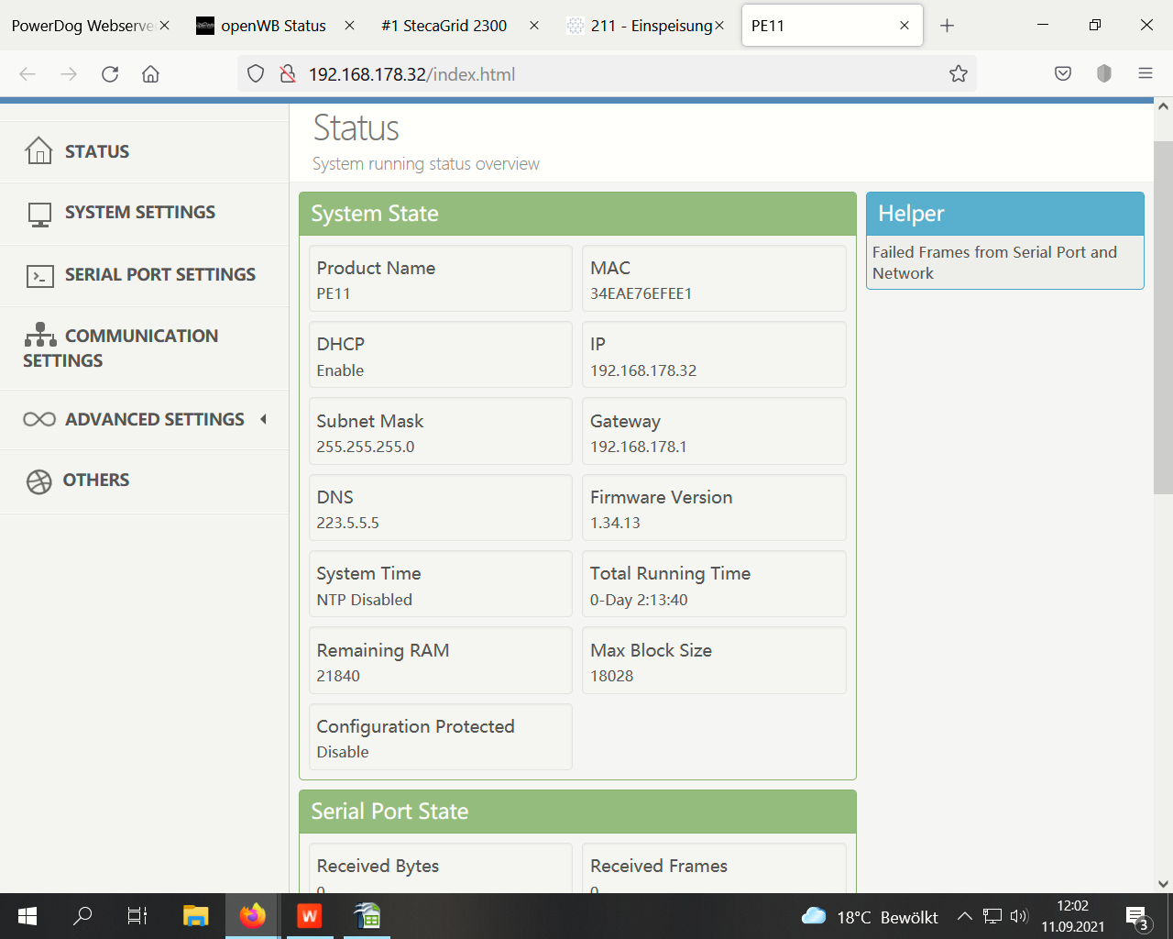Image resolution: width=1173 pixels, height=939 pixels.
Task: Open SERIAL PORT SETTINGS page
Action: pos(144,274)
